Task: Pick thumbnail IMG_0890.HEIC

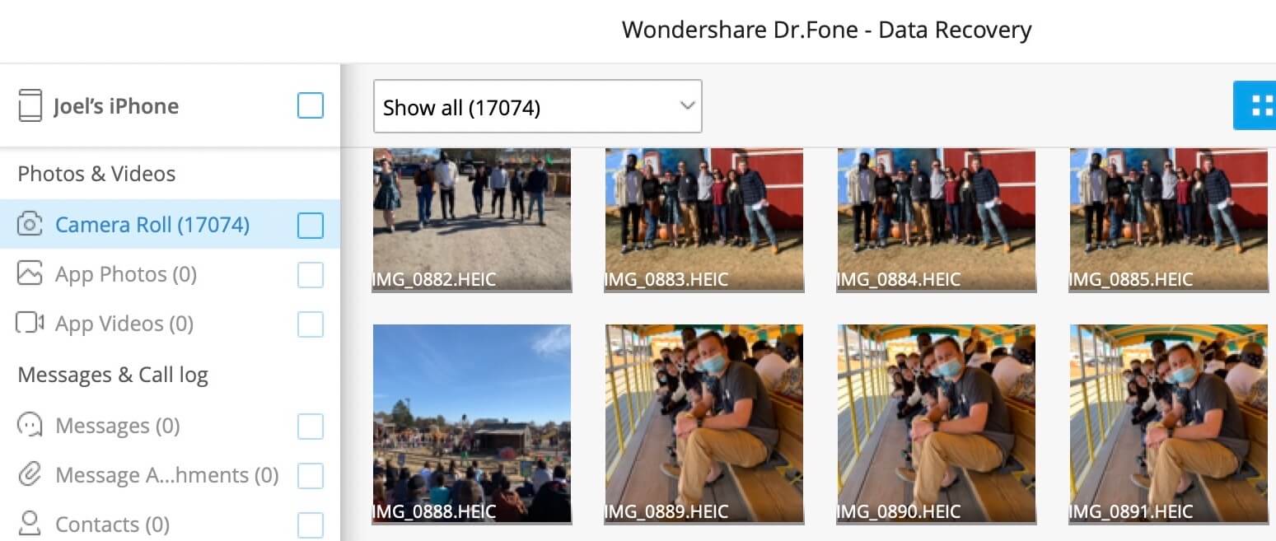Action: [x=937, y=423]
